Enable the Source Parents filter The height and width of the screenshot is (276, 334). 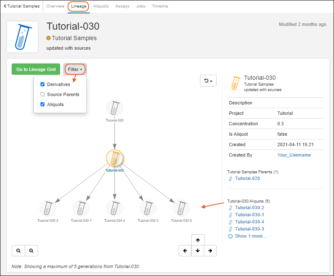pyautogui.click(x=43, y=94)
